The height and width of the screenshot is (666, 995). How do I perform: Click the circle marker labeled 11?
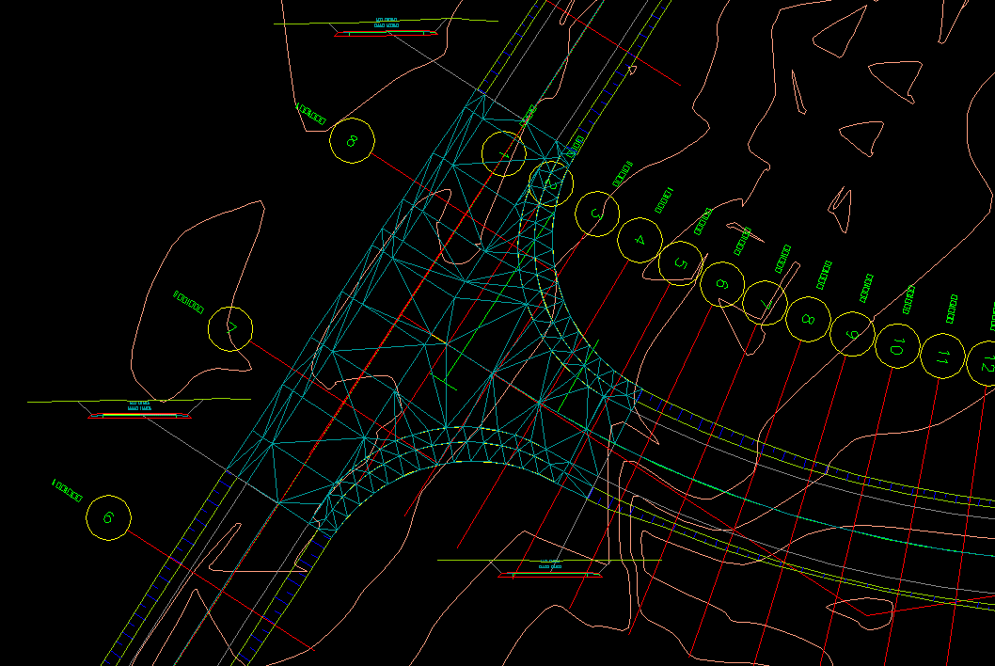tap(941, 357)
